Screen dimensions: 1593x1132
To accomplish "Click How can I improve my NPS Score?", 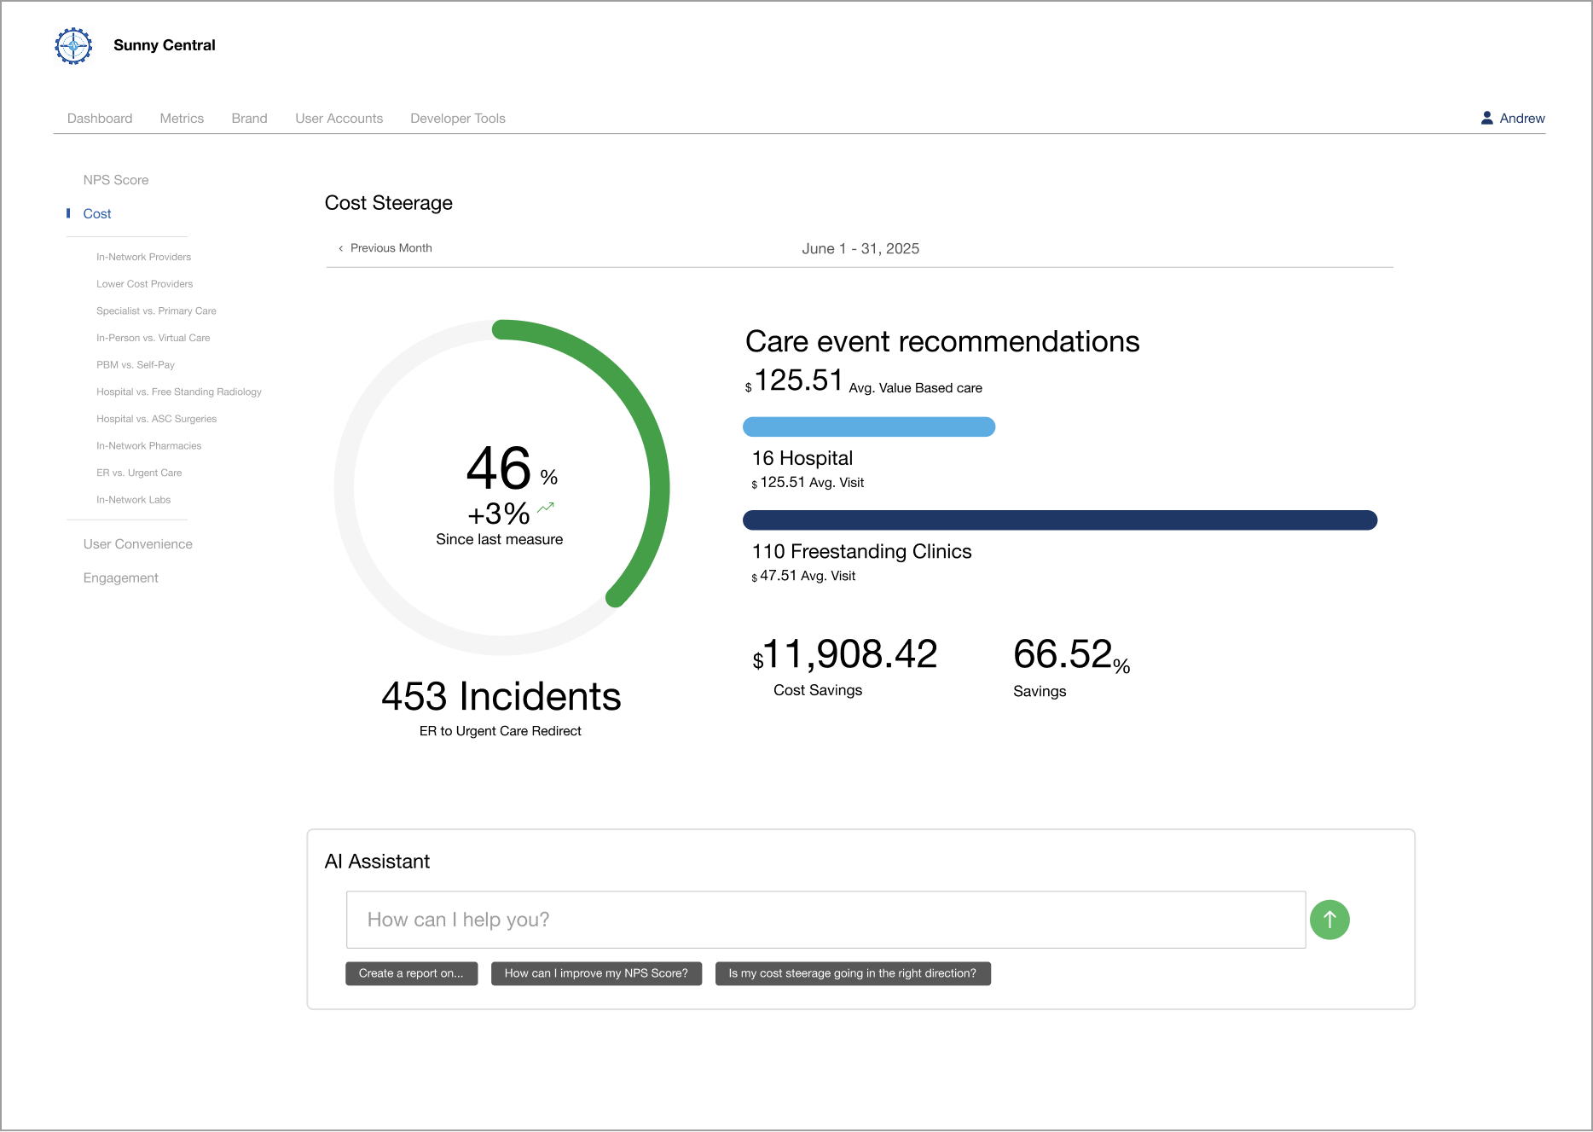I will 596,973.
